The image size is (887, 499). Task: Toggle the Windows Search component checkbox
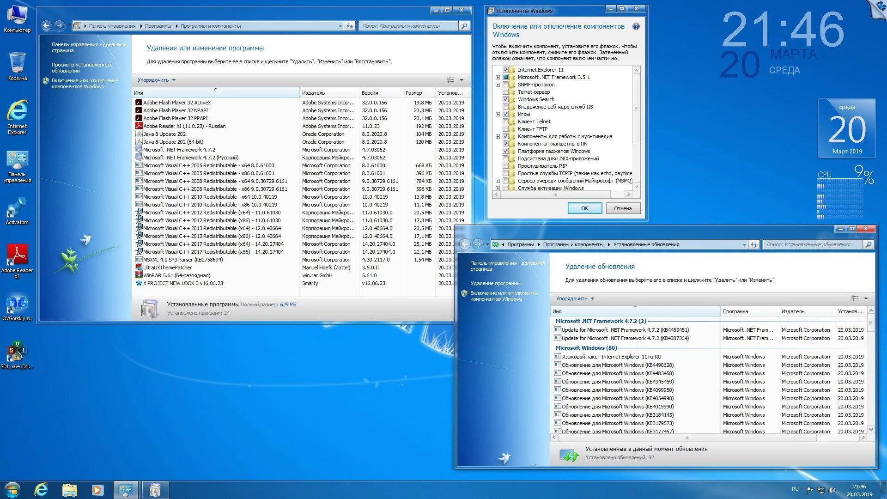coord(505,99)
